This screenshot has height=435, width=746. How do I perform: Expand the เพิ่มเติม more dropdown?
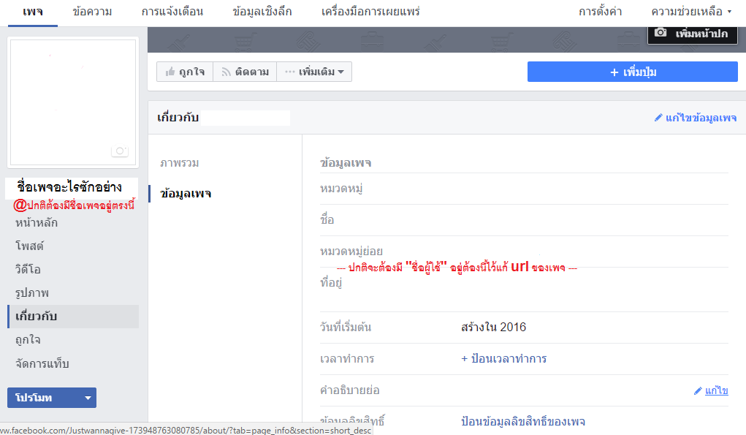(314, 72)
